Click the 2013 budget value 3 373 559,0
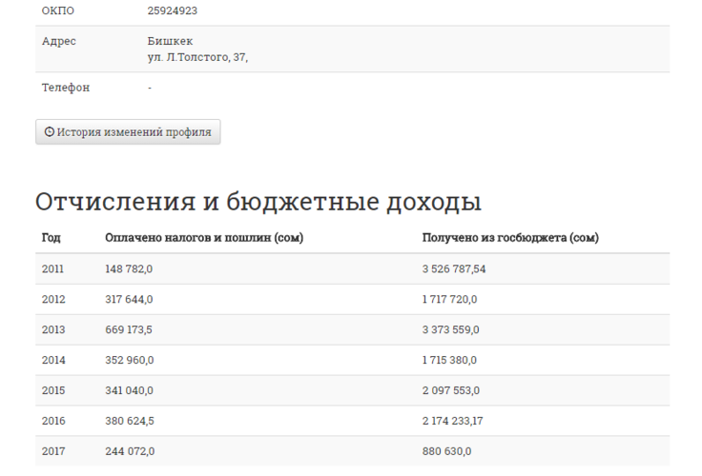702x476 pixels. pos(450,330)
